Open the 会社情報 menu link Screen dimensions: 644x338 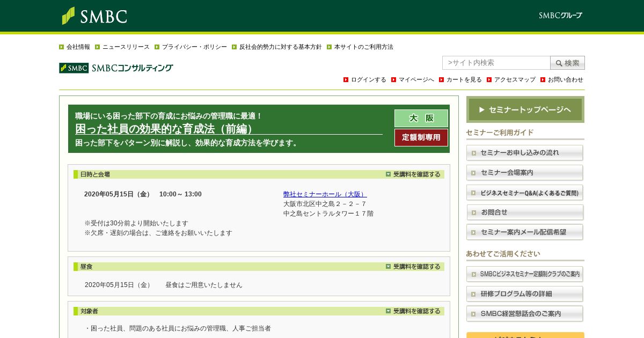[78, 47]
